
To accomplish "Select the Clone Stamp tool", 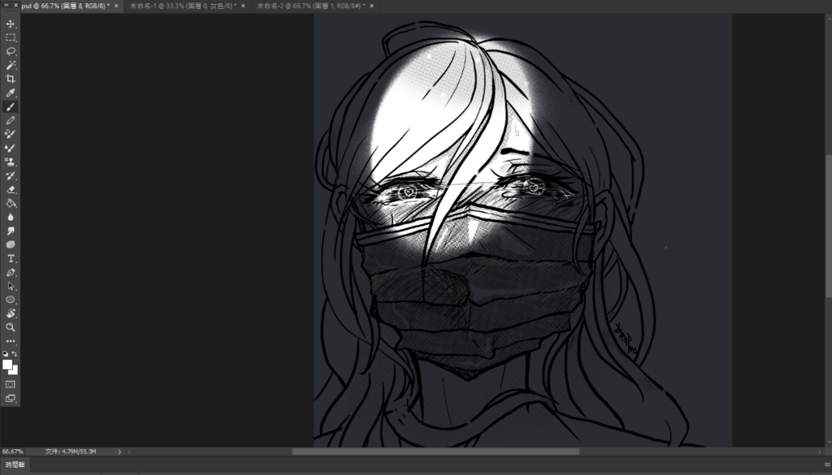I will [10, 162].
